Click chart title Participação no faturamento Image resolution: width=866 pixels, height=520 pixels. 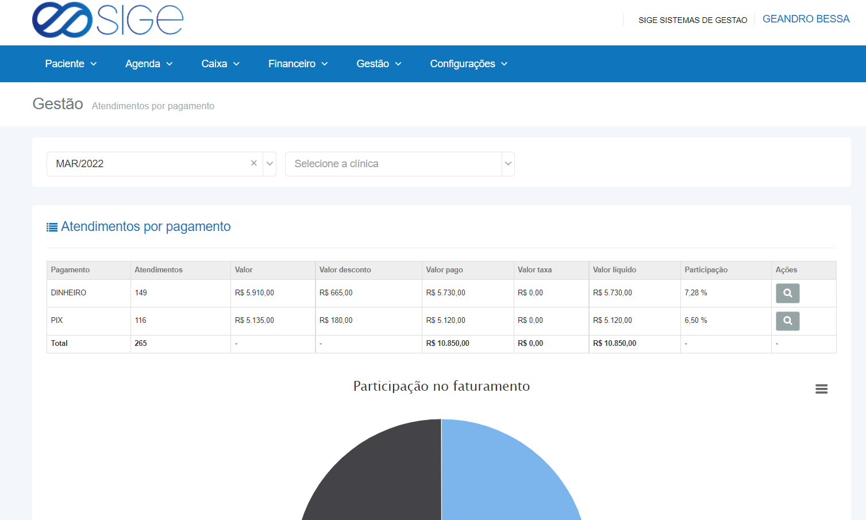[x=441, y=386]
